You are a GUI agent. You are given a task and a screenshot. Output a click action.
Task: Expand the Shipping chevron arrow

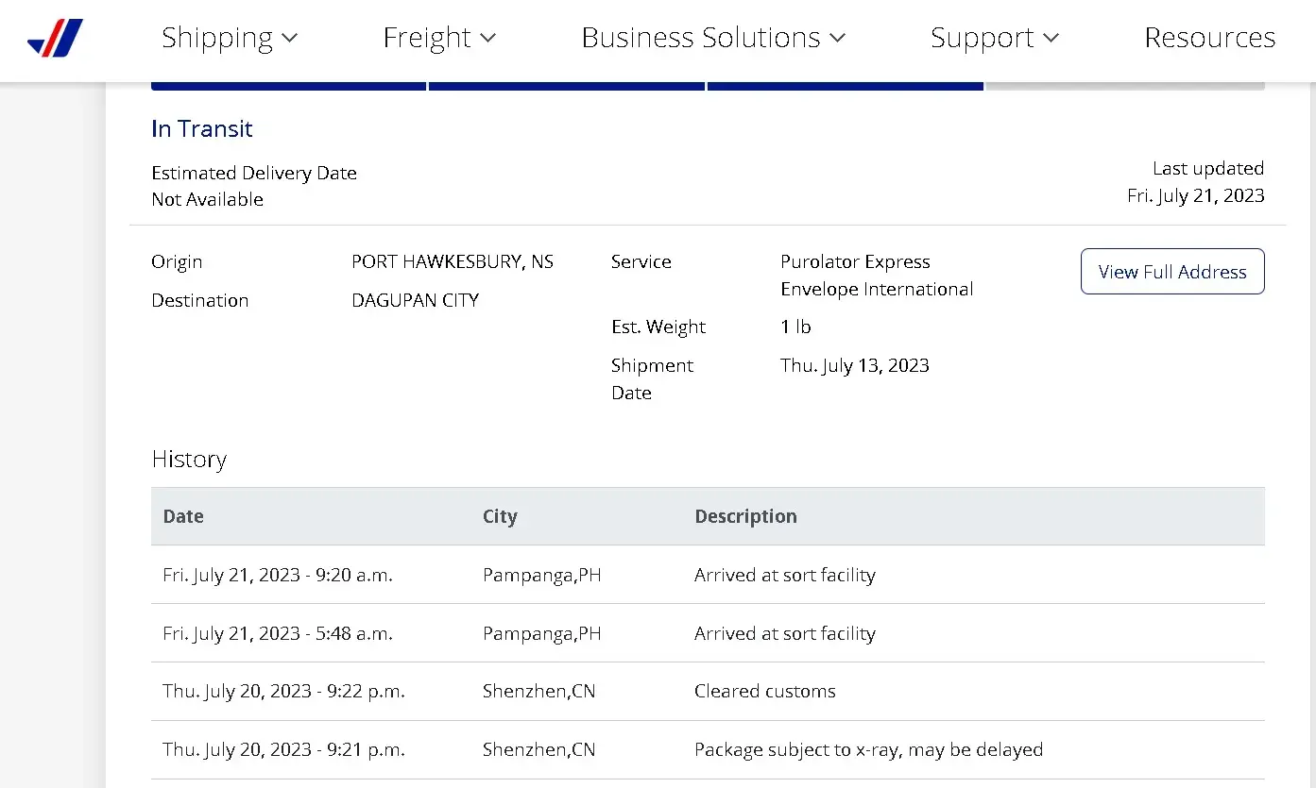[x=290, y=39]
